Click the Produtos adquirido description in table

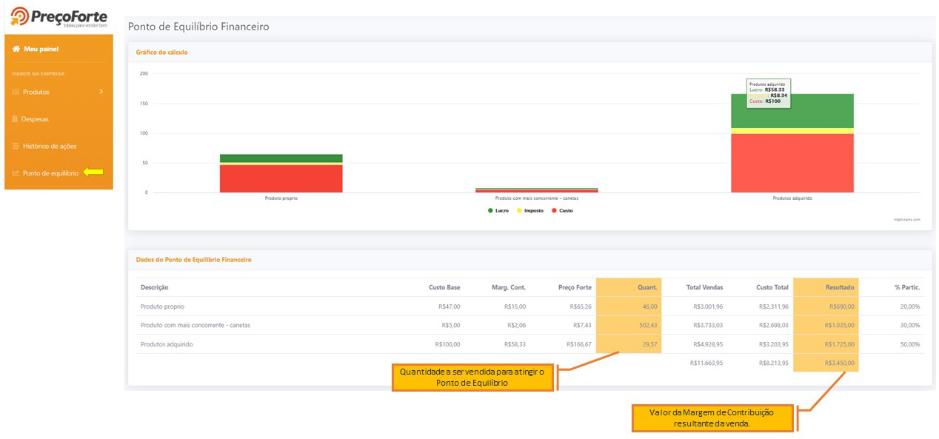(167, 344)
